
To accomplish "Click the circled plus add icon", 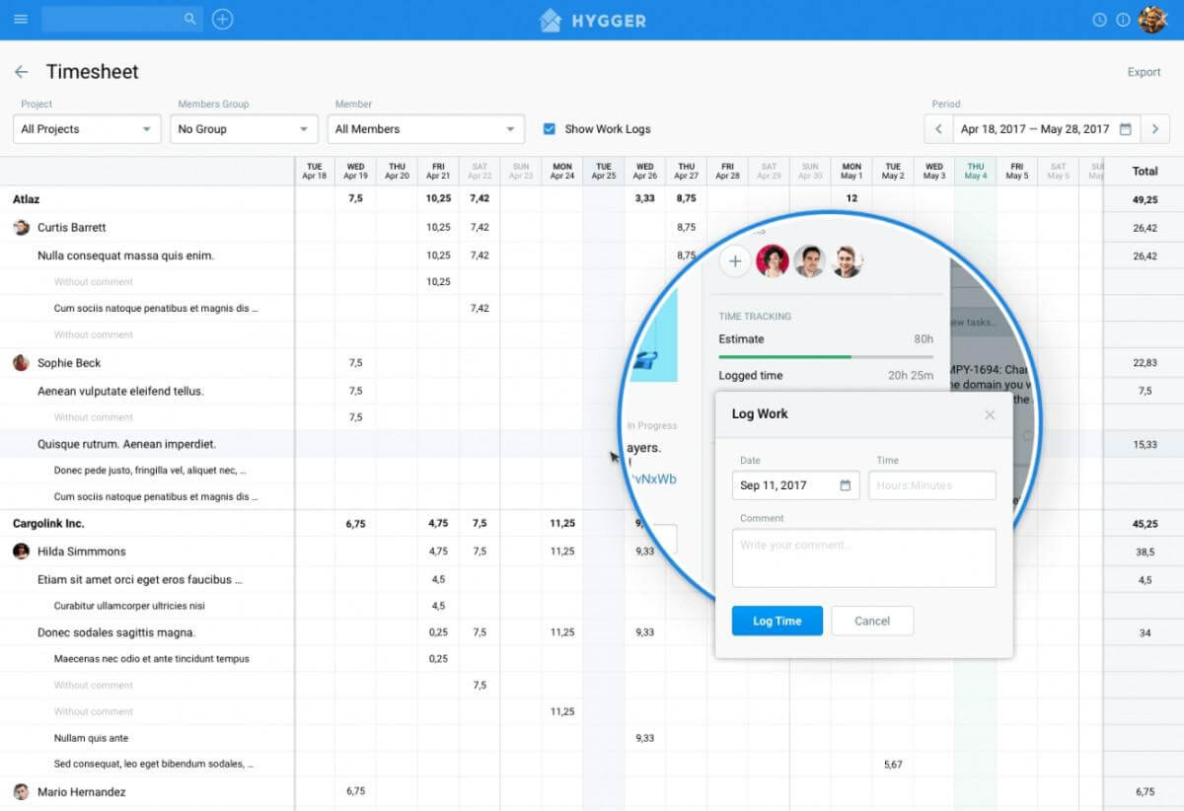I will click(223, 19).
